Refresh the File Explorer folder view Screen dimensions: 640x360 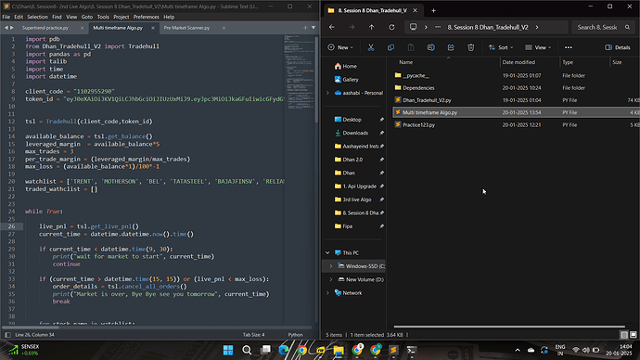(391, 27)
